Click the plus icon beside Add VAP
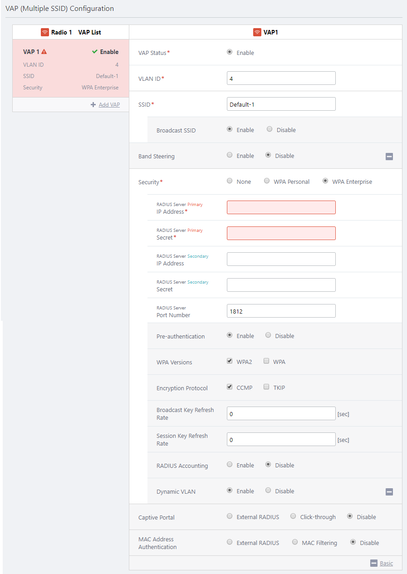The width and height of the screenshot is (407, 574). pos(93,105)
